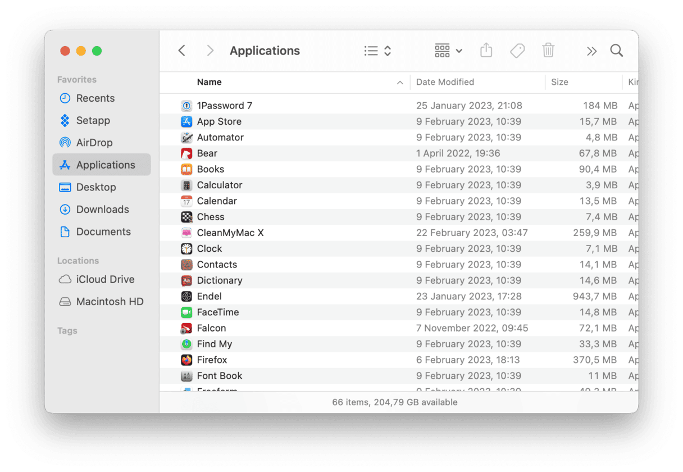Sort by Size column header

click(559, 82)
